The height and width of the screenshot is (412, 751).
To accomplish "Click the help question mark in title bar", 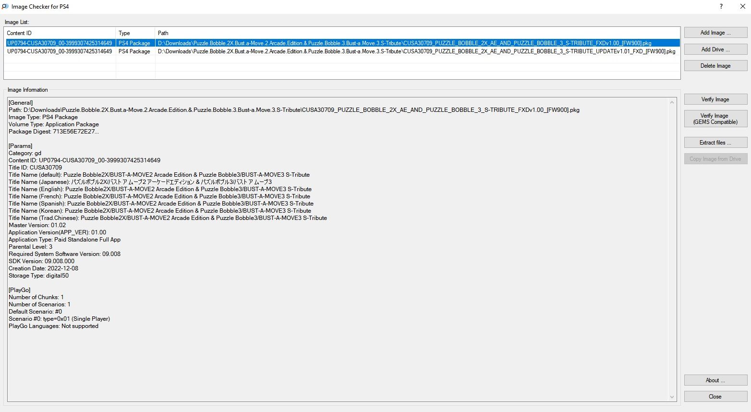I will (721, 6).
